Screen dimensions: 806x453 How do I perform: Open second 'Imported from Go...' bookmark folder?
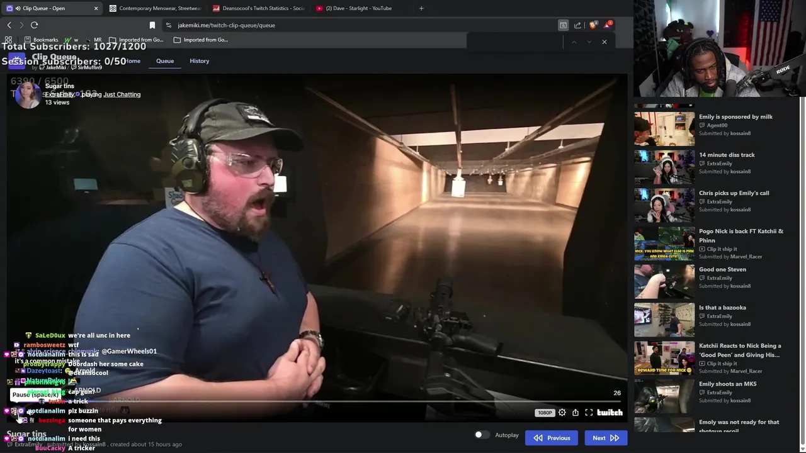point(201,40)
